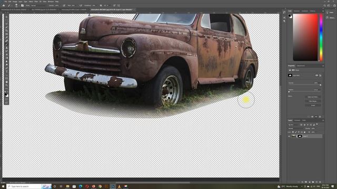Open brush Opacity dropdown in options bar
The width and height of the screenshot is (337, 189).
click(x=57, y=6)
